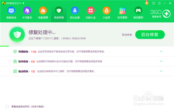Expand the 驱动修复 section chevron
The image size is (174, 110).
click(161, 71)
